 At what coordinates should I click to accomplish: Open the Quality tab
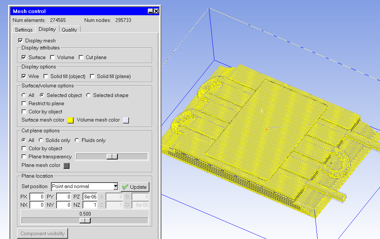tap(69, 30)
